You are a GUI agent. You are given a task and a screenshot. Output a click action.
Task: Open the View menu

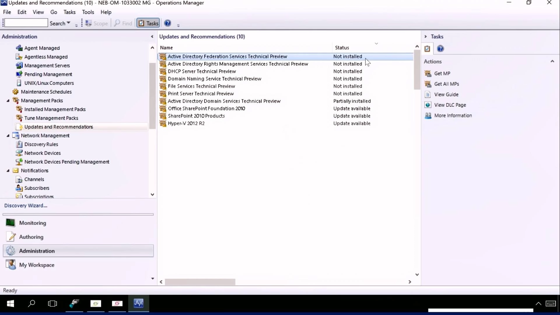[x=38, y=12]
